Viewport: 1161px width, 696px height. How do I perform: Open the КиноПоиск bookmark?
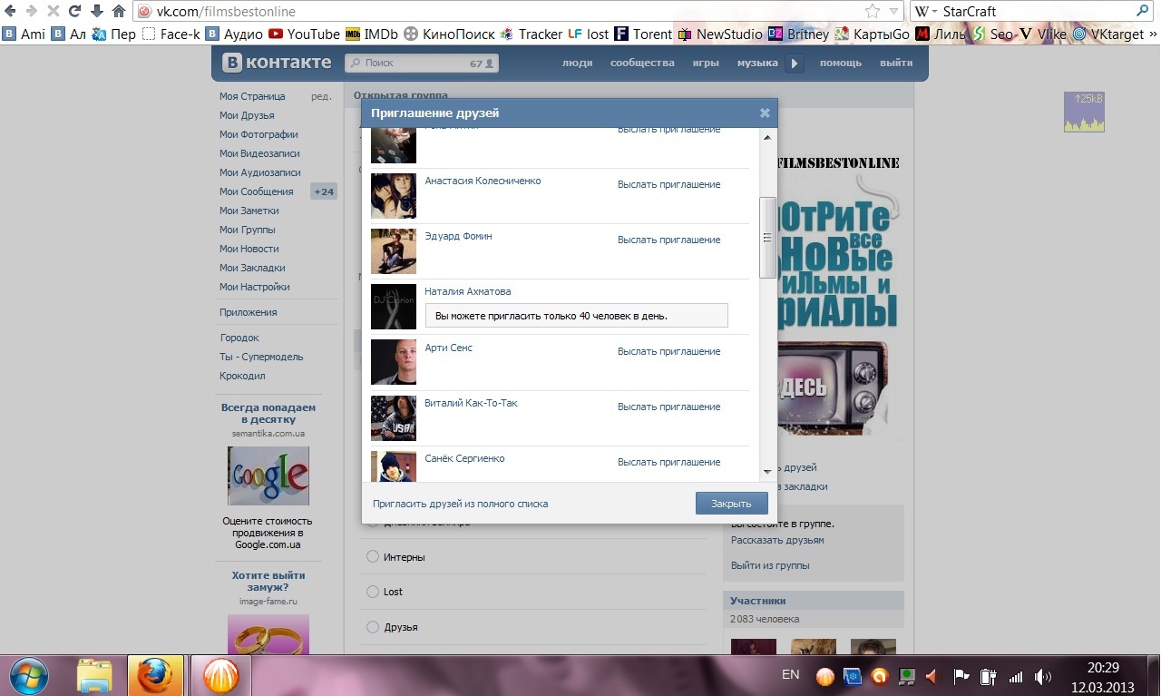tap(450, 34)
